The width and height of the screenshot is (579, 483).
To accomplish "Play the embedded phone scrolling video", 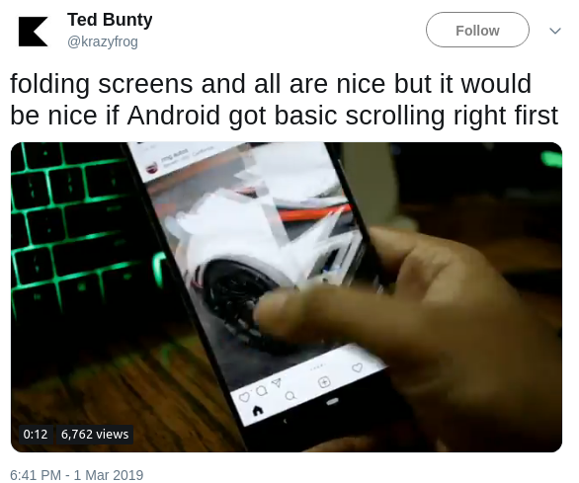I will [x=287, y=297].
